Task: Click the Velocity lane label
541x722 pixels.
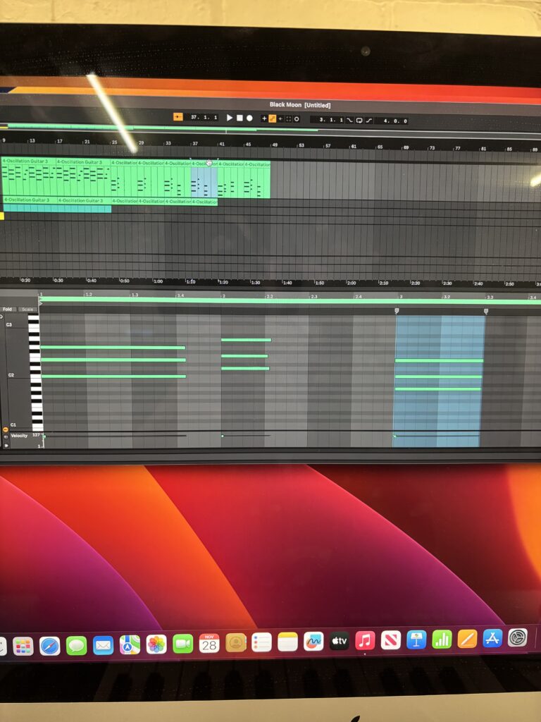Action: click(19, 436)
